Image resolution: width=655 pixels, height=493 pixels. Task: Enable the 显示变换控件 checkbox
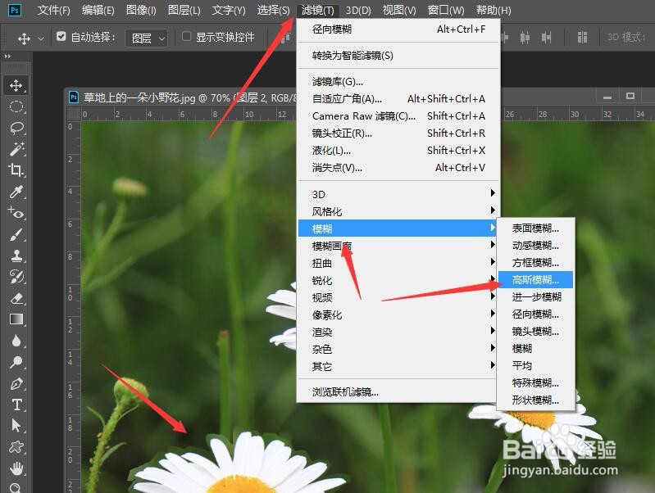186,37
